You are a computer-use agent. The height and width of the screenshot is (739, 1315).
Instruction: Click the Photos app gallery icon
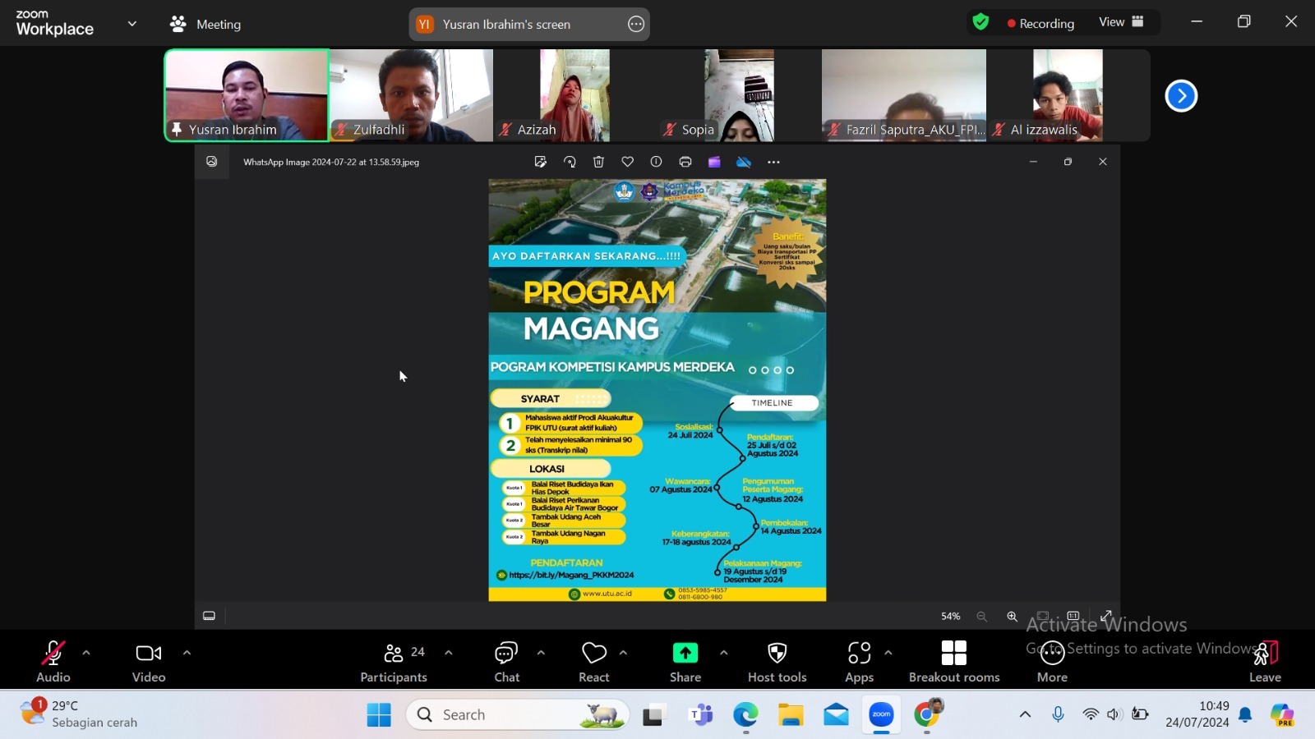coord(211,162)
